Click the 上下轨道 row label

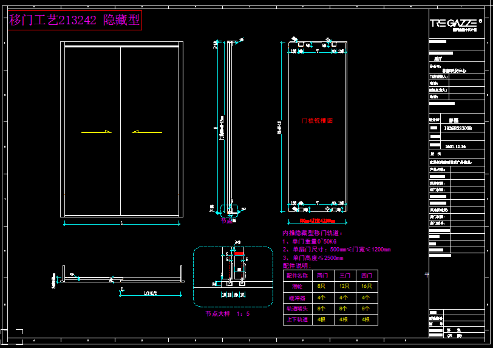tap(297, 319)
